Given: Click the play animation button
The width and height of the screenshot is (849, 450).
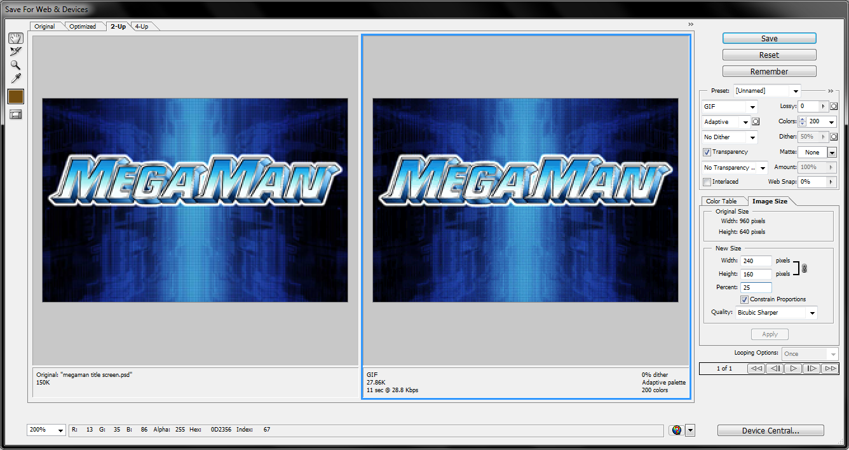Looking at the screenshot, I should pyautogui.click(x=792, y=369).
